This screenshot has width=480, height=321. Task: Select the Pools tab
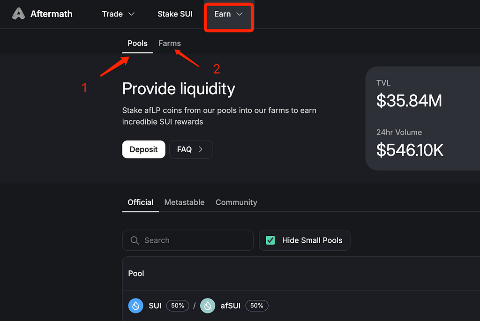137,43
